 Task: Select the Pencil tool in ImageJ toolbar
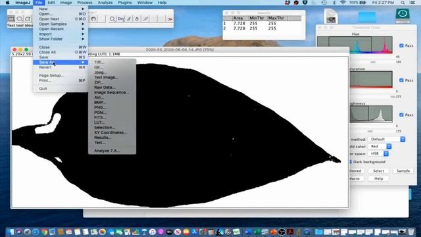click(x=129, y=19)
